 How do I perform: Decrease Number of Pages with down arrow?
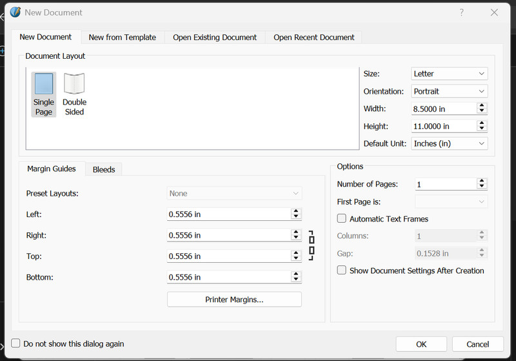click(482, 187)
